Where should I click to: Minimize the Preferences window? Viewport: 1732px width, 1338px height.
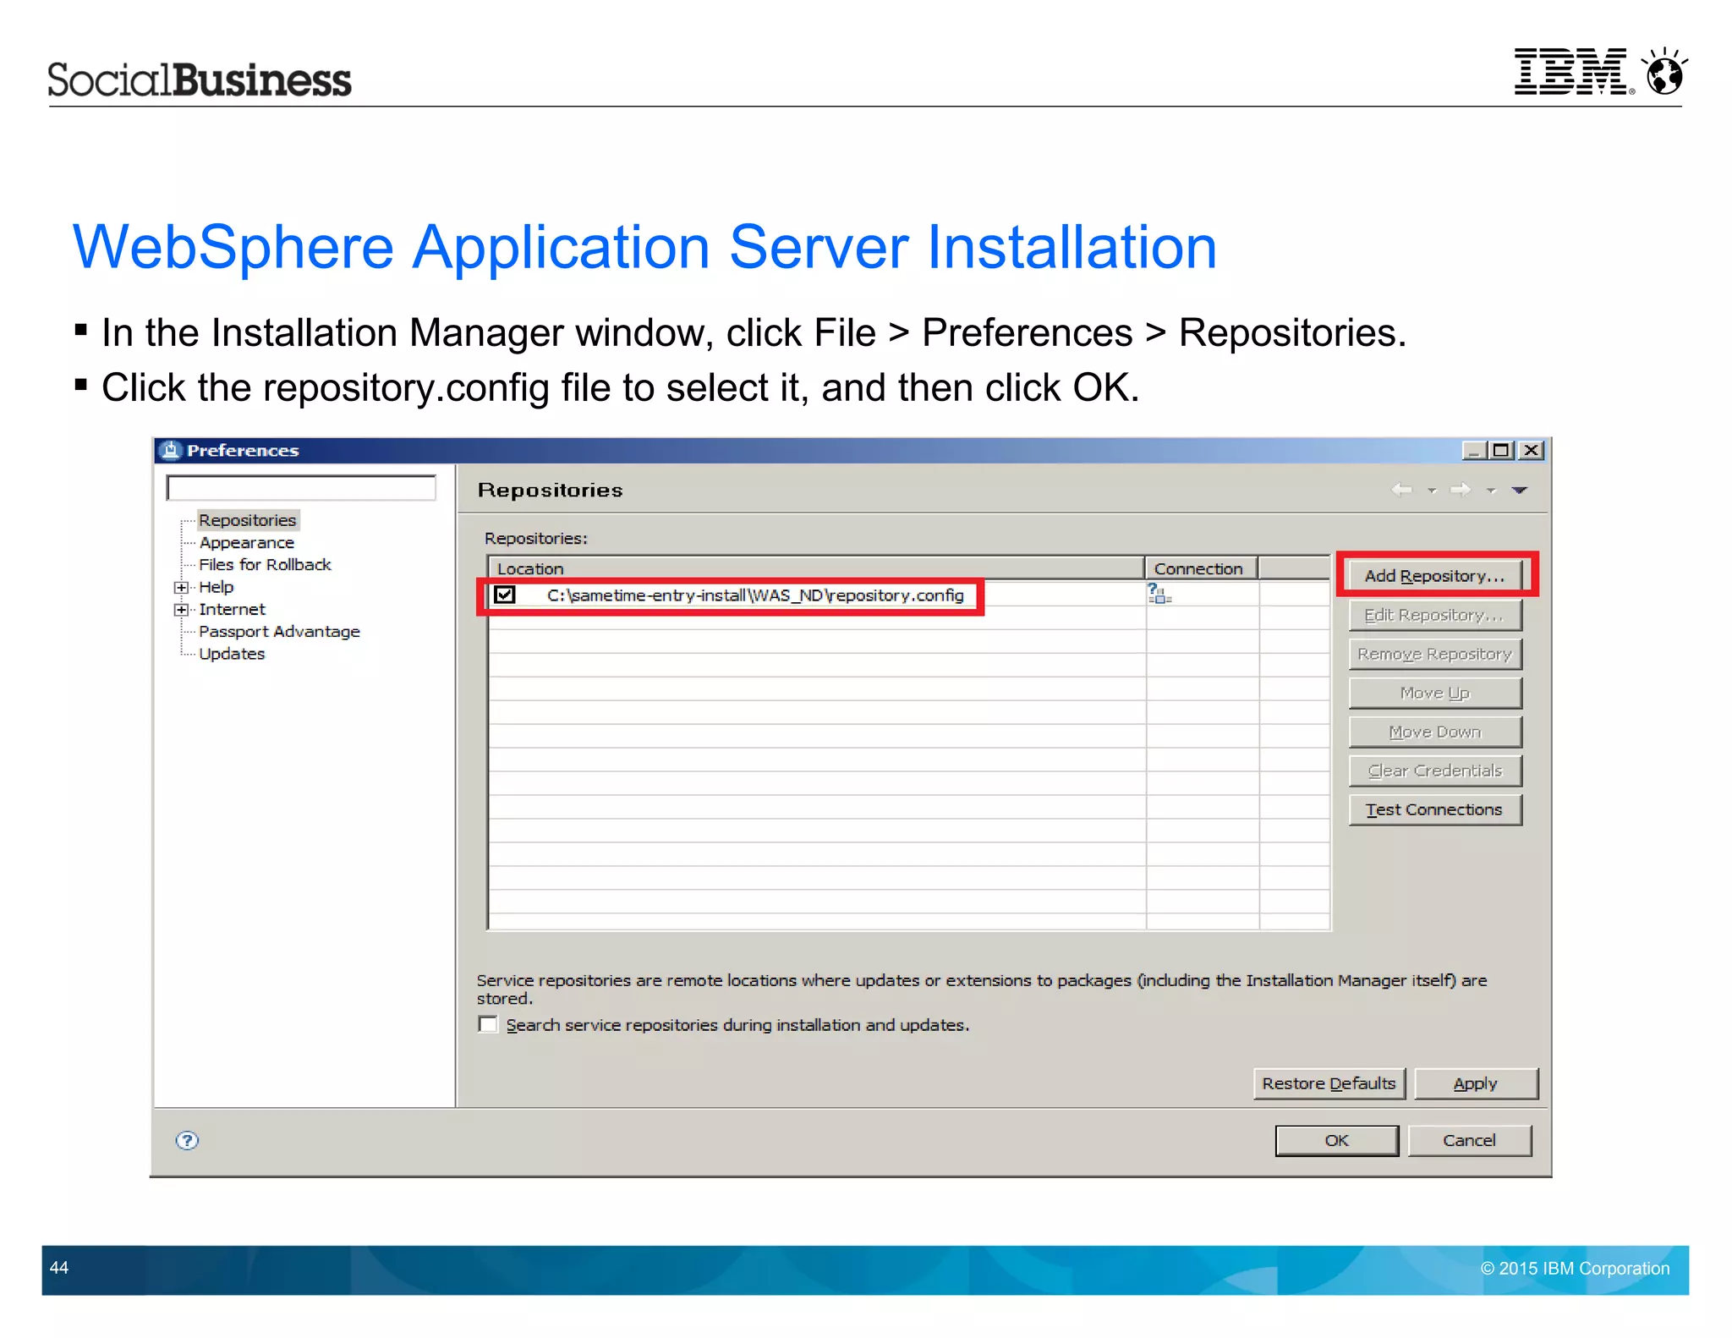click(1474, 450)
